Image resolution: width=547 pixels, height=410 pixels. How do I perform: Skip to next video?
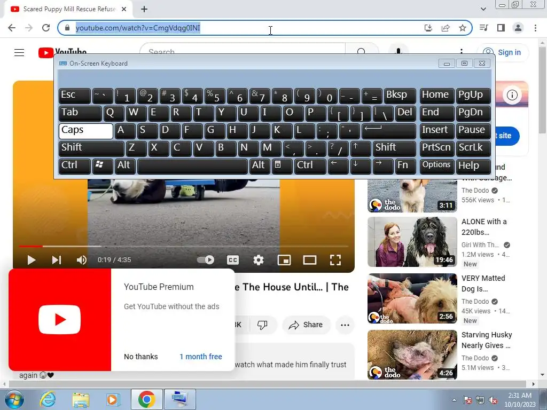point(57,260)
